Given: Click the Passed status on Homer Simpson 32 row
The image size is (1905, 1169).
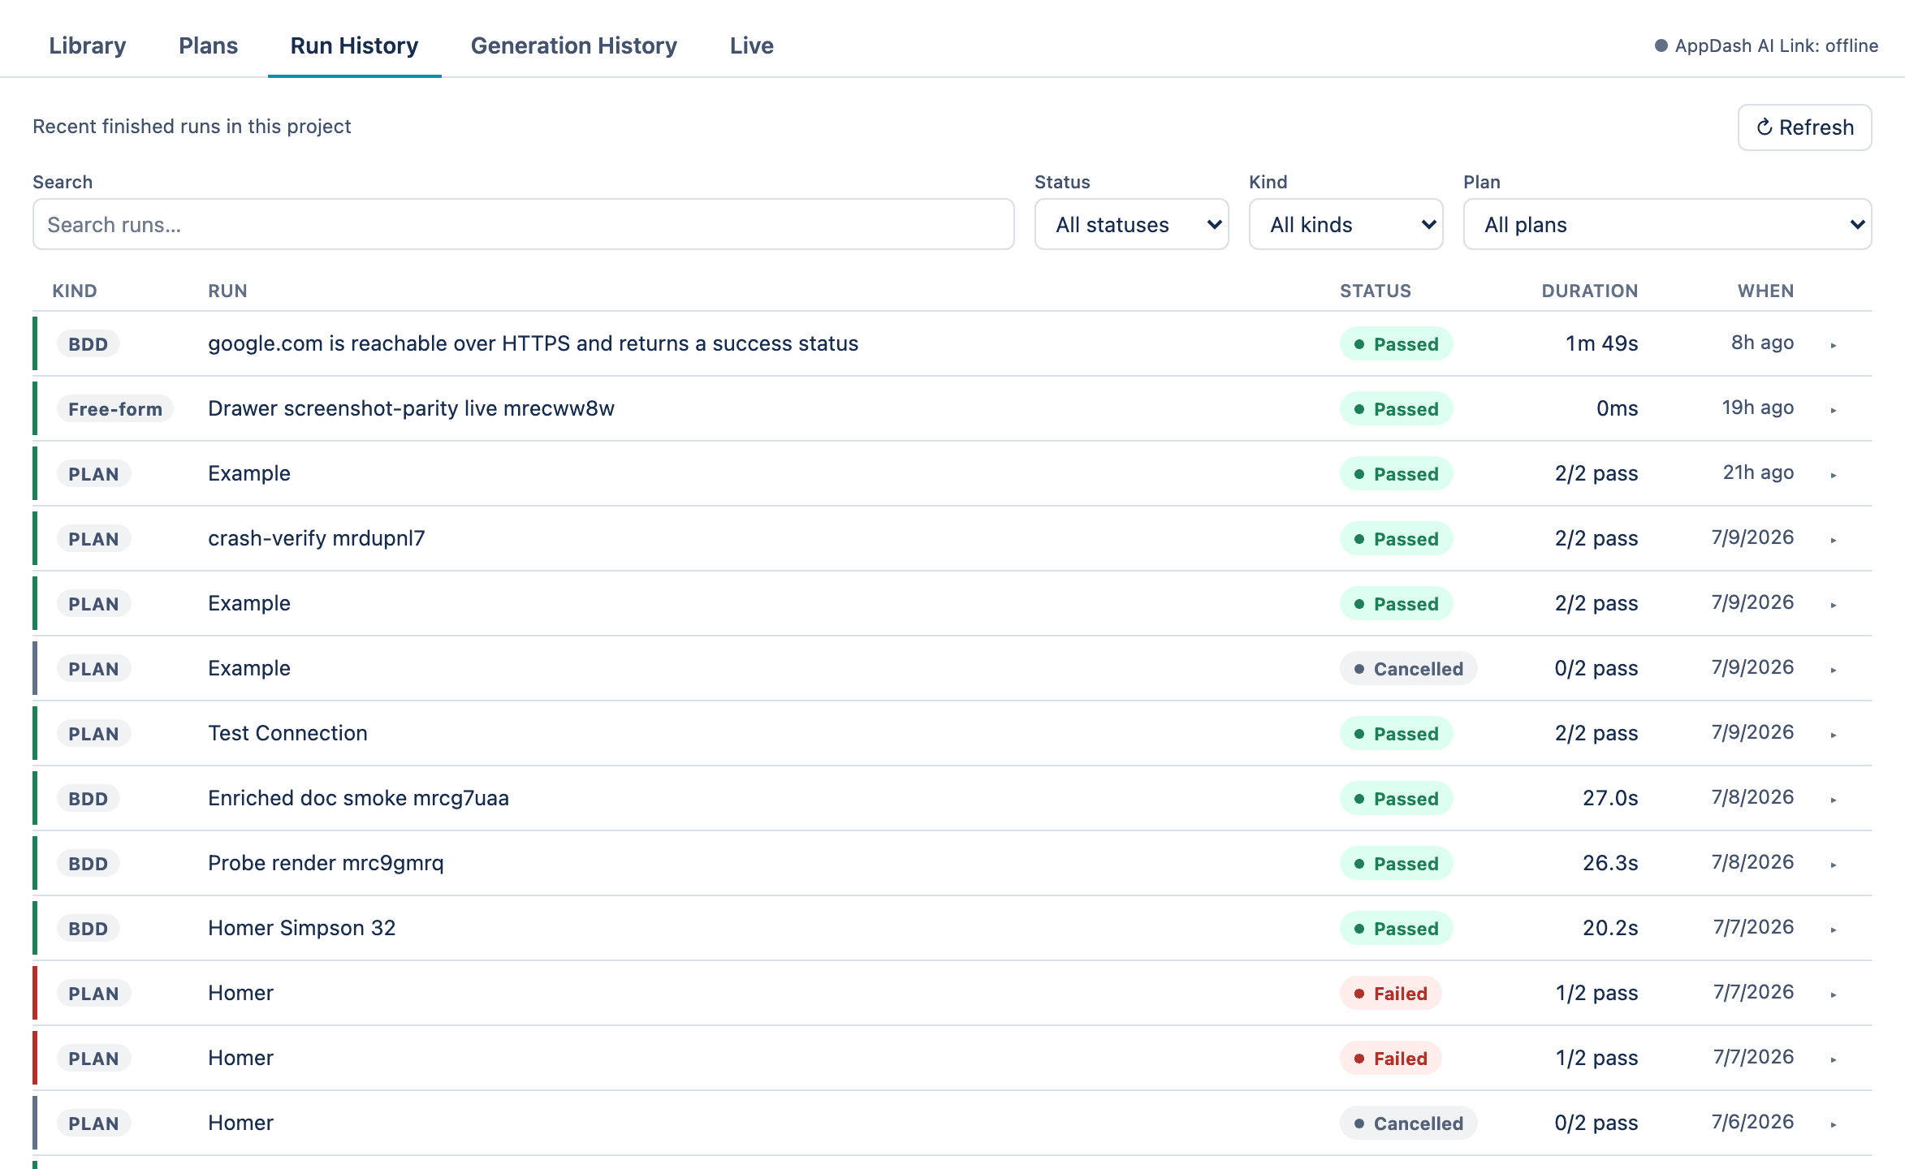Looking at the screenshot, I should pos(1396,929).
